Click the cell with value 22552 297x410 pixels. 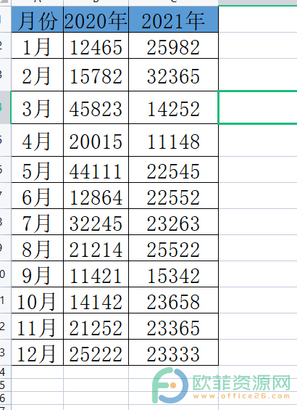(x=174, y=196)
